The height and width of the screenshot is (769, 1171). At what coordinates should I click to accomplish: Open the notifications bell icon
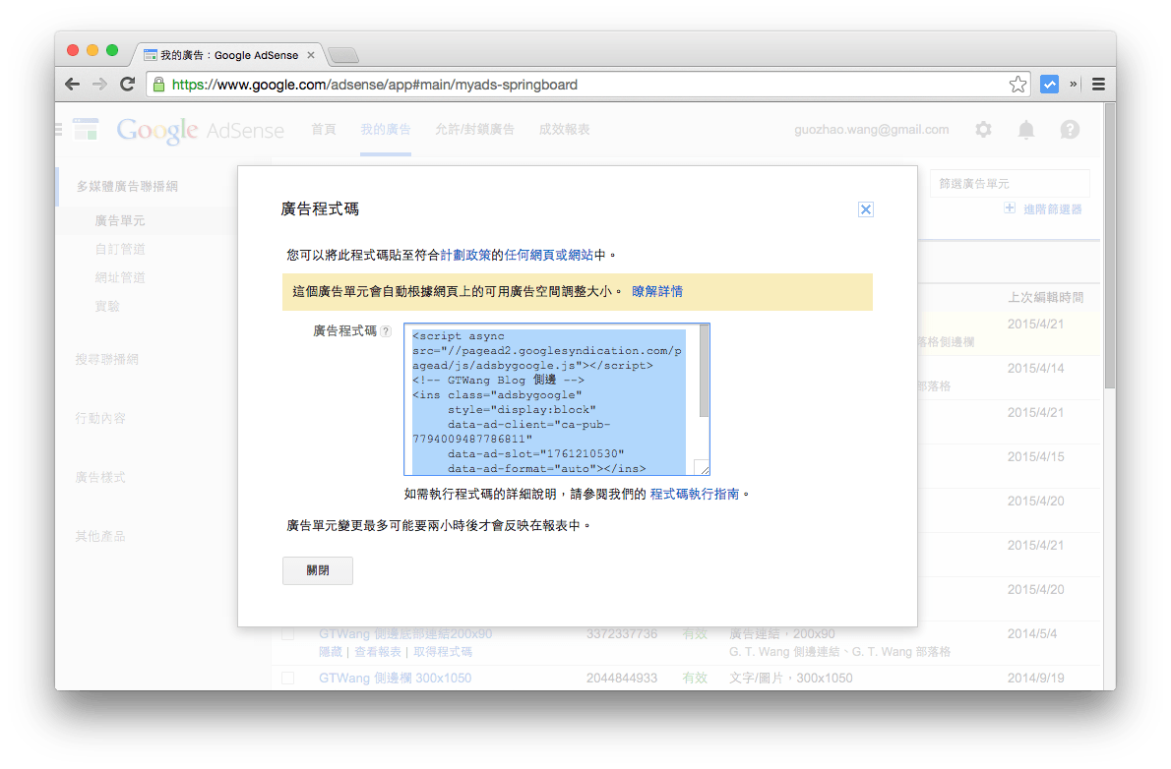1026,130
